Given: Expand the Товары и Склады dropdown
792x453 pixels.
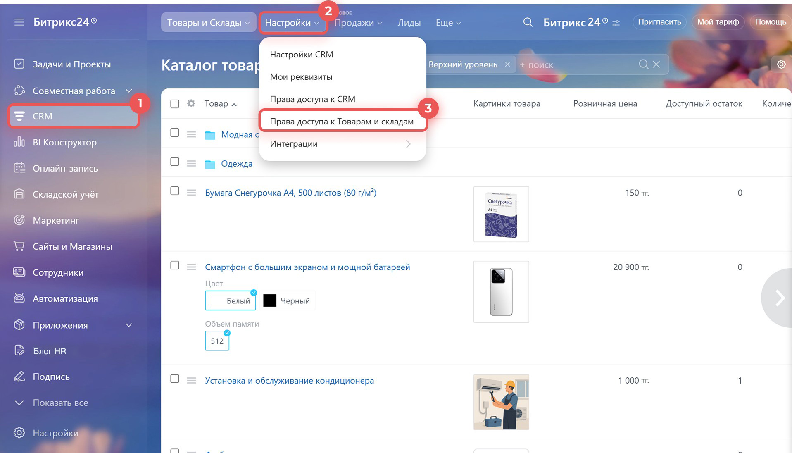Looking at the screenshot, I should (208, 23).
